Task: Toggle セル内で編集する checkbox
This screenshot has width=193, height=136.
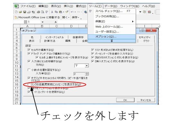Action: 29,50
